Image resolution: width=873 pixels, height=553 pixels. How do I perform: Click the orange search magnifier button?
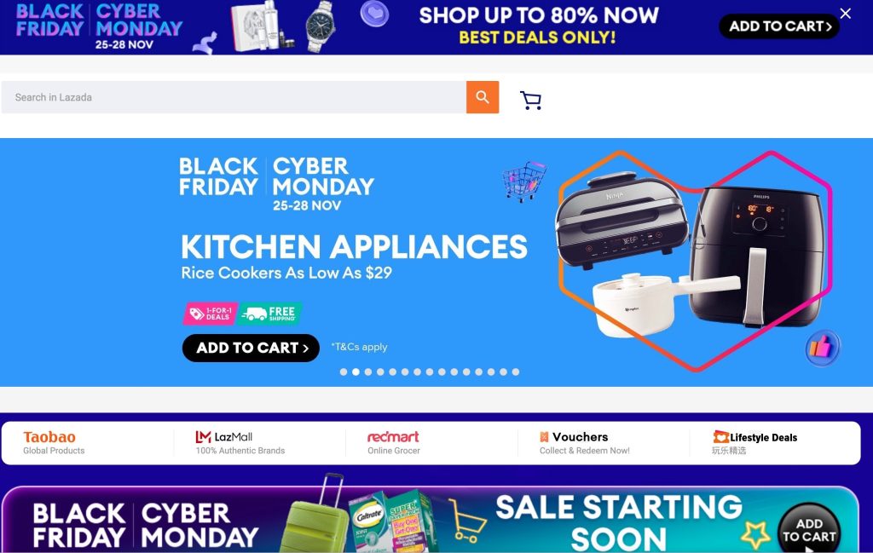coord(483,97)
